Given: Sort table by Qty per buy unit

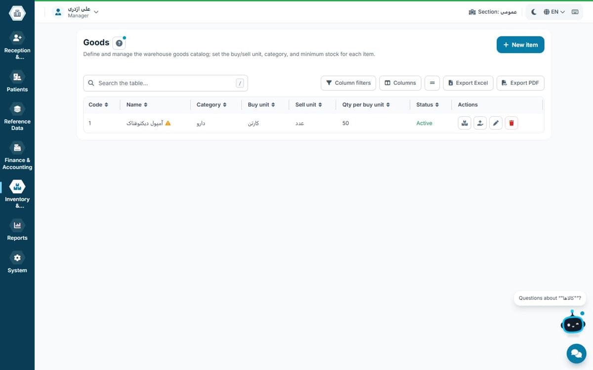Looking at the screenshot, I should point(366,105).
